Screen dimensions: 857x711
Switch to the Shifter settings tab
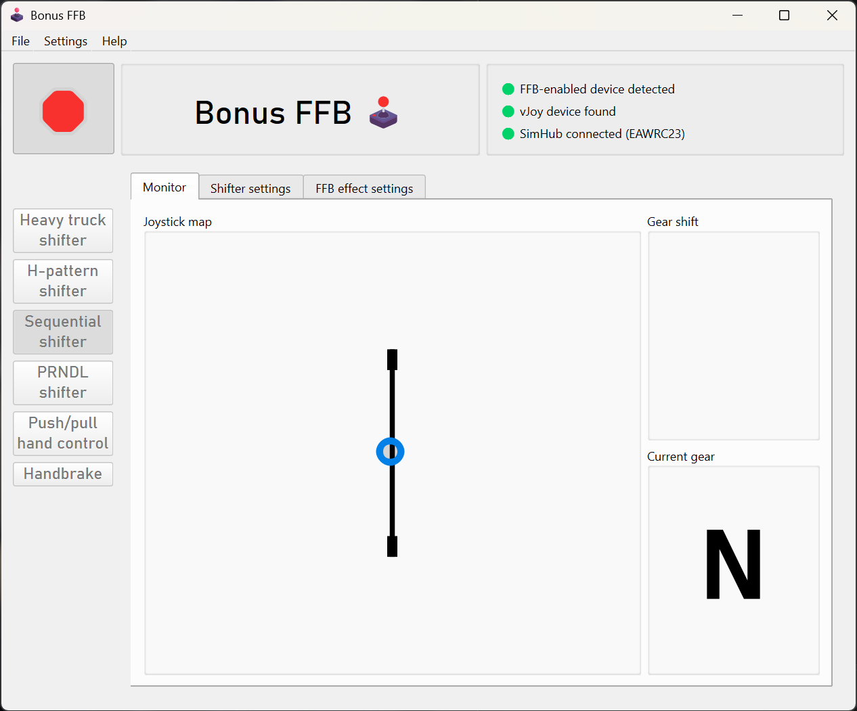click(250, 188)
